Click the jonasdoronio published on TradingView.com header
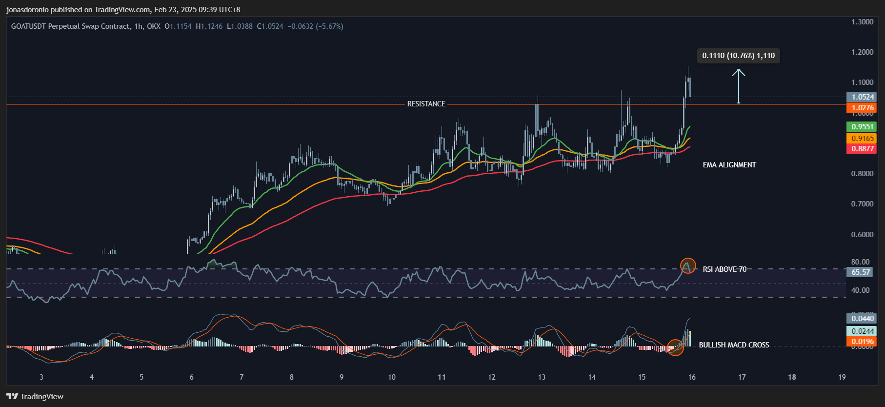Viewport: 885px width, 407px height. pos(123,10)
